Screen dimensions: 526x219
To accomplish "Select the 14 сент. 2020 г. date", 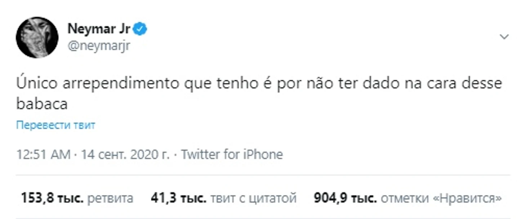I will (125, 155).
